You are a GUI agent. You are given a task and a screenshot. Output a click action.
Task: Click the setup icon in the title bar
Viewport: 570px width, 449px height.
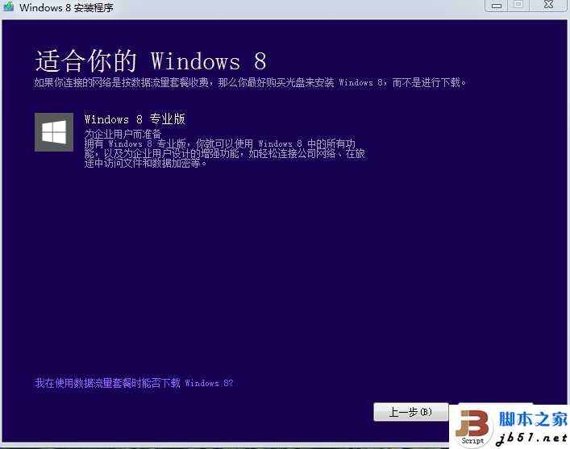pyautogui.click(x=9, y=6)
